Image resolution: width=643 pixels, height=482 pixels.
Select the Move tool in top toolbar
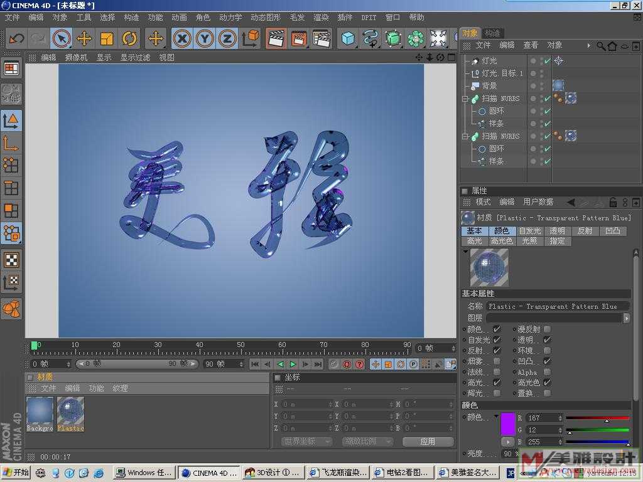click(x=84, y=39)
